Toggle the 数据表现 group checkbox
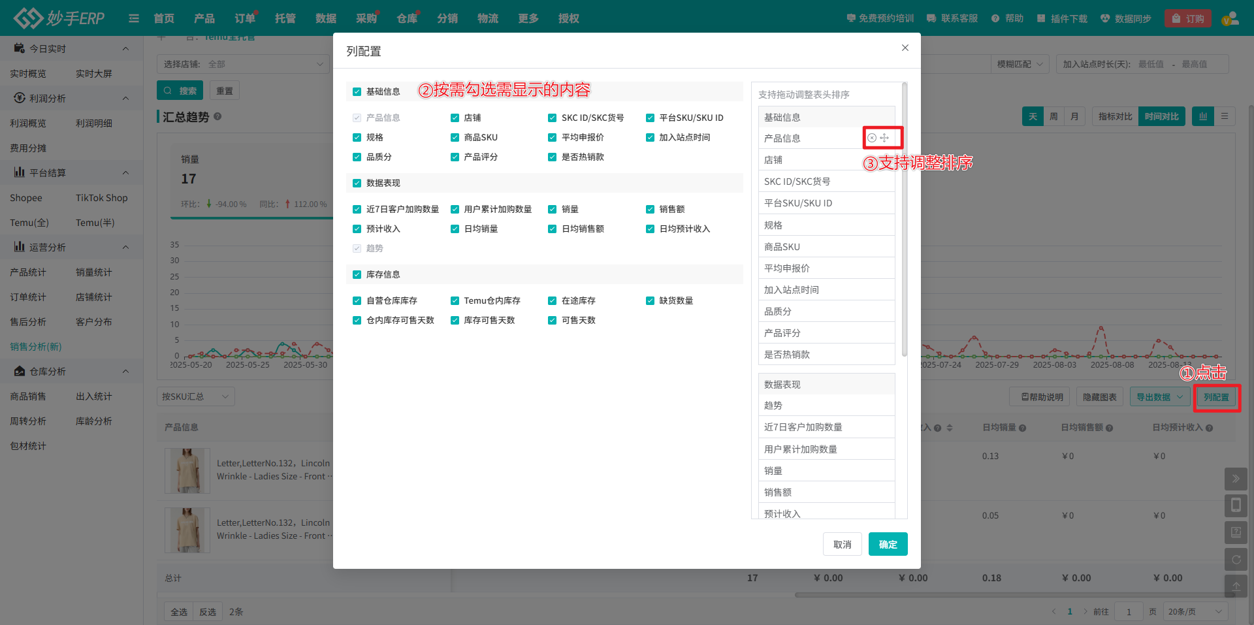The height and width of the screenshot is (625, 1254). [x=357, y=184]
